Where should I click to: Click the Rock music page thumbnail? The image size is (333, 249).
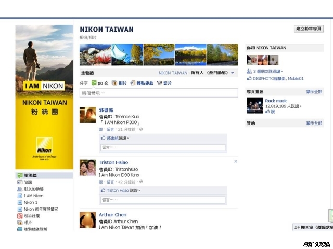click(x=254, y=105)
